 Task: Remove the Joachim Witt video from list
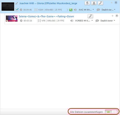click(116, 3)
